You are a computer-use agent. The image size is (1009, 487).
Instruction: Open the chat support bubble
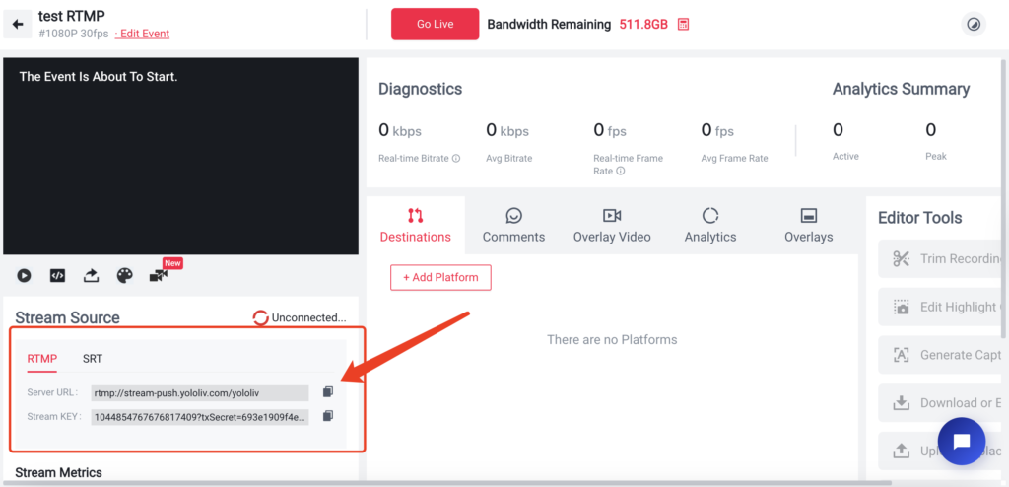962,442
